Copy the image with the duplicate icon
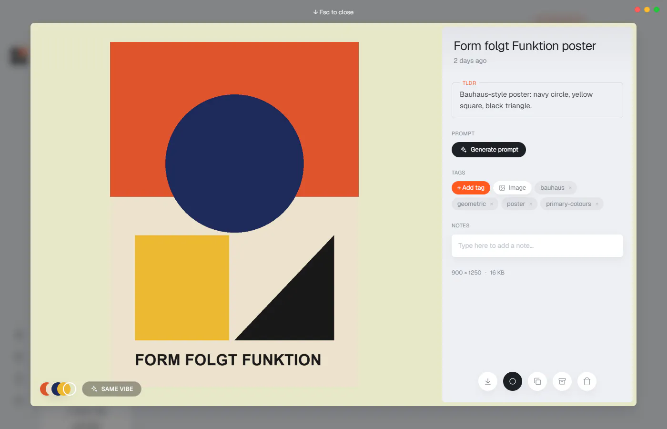This screenshot has width=667, height=429. [x=537, y=381]
